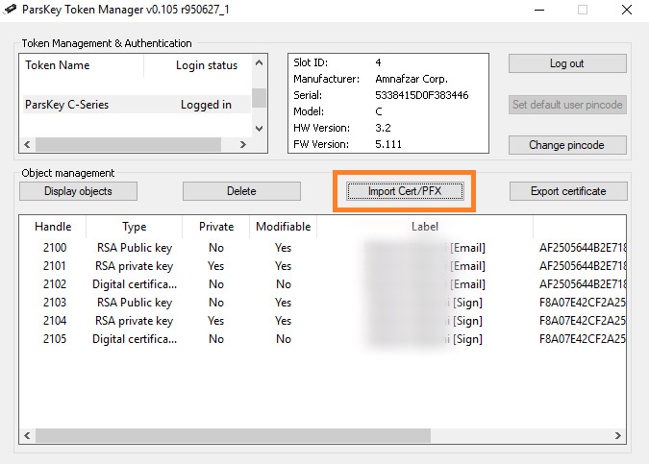Click token list scroll down arrow
This screenshot has height=464, width=649.
pos(259,128)
